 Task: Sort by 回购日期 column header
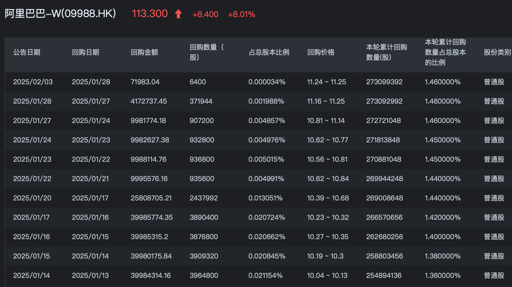point(85,52)
